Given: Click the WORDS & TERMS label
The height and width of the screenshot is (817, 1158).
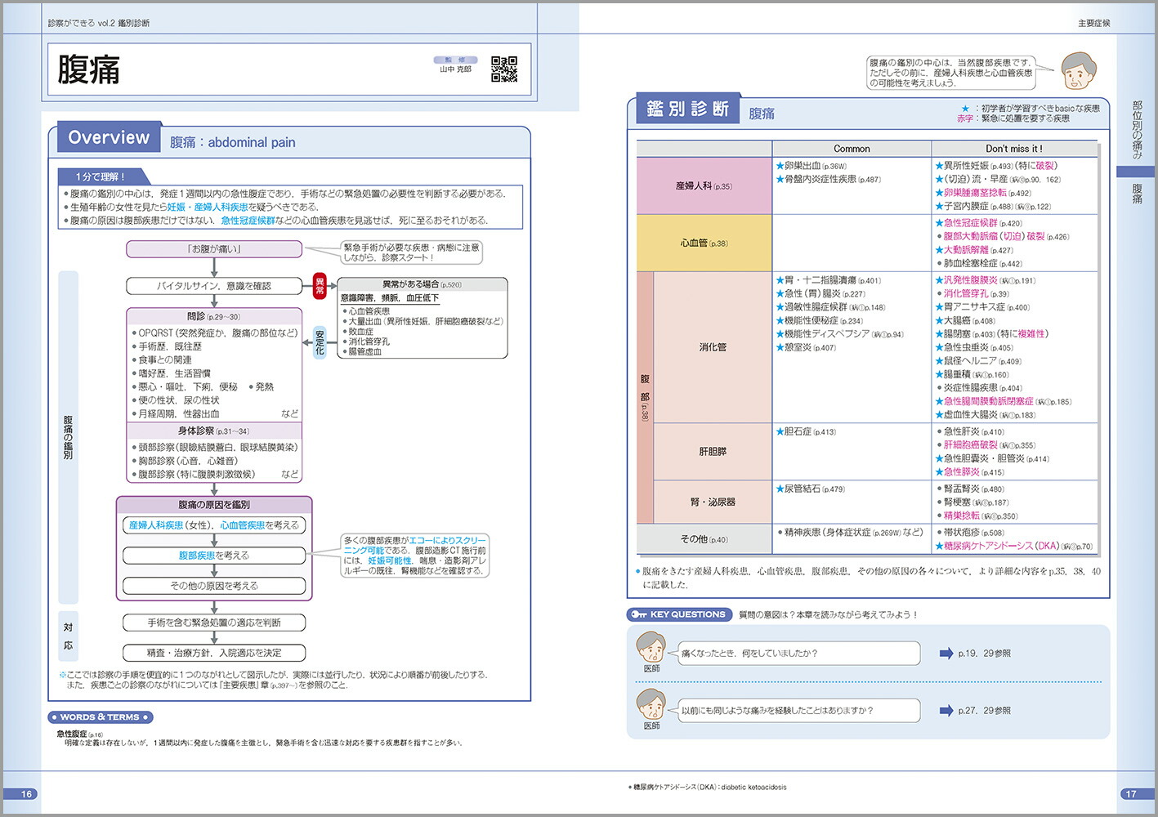Looking at the screenshot, I should tap(101, 717).
